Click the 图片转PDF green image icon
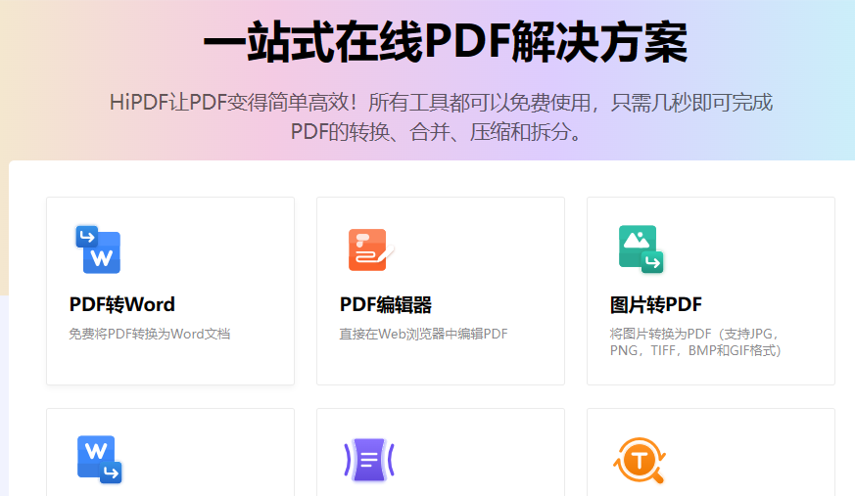 coord(641,249)
